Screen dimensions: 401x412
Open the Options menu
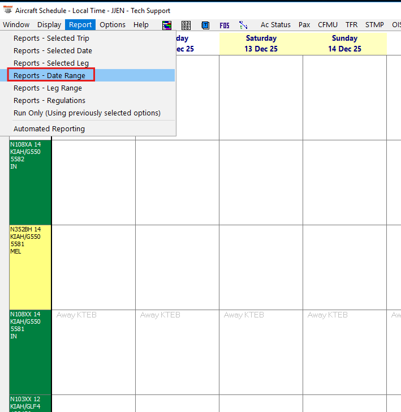pyautogui.click(x=113, y=24)
